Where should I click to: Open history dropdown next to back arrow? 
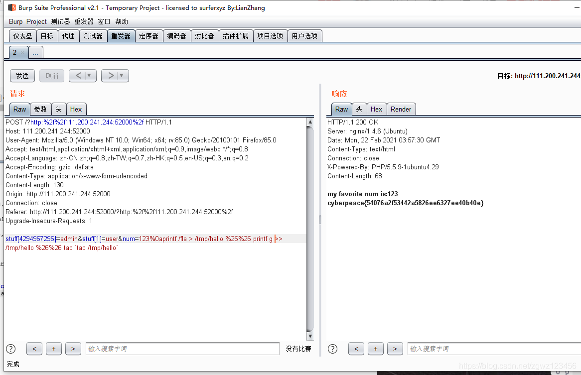[x=89, y=76]
